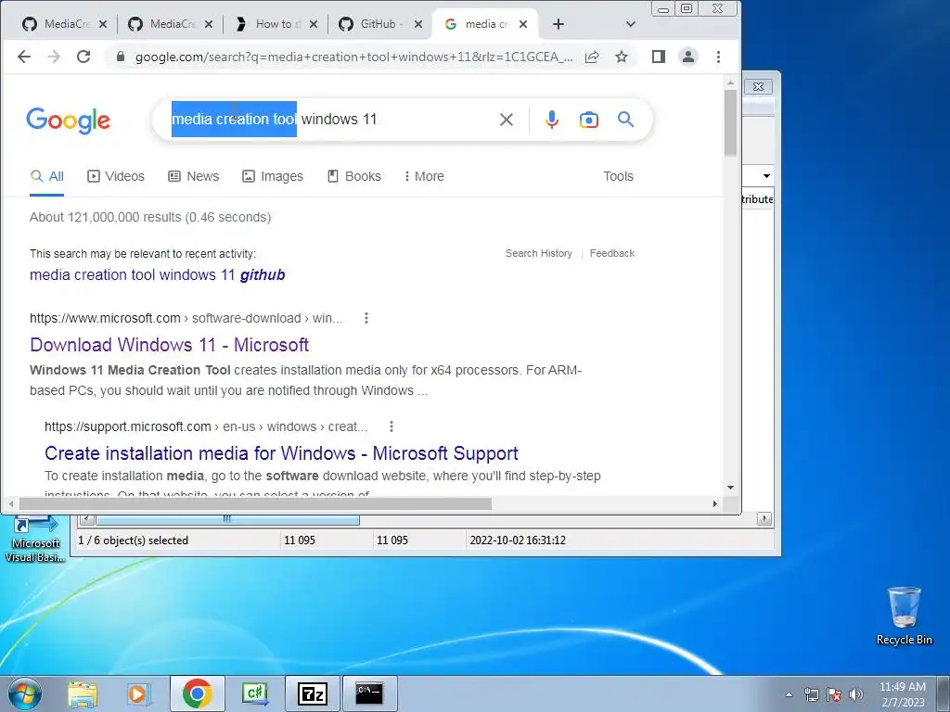The image size is (950, 712).
Task: Open Windows Start menu
Action: pyautogui.click(x=25, y=693)
